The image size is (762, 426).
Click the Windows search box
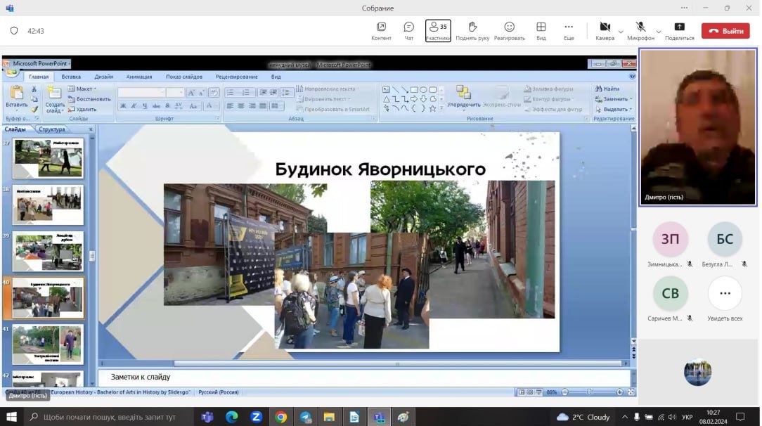coord(109,417)
